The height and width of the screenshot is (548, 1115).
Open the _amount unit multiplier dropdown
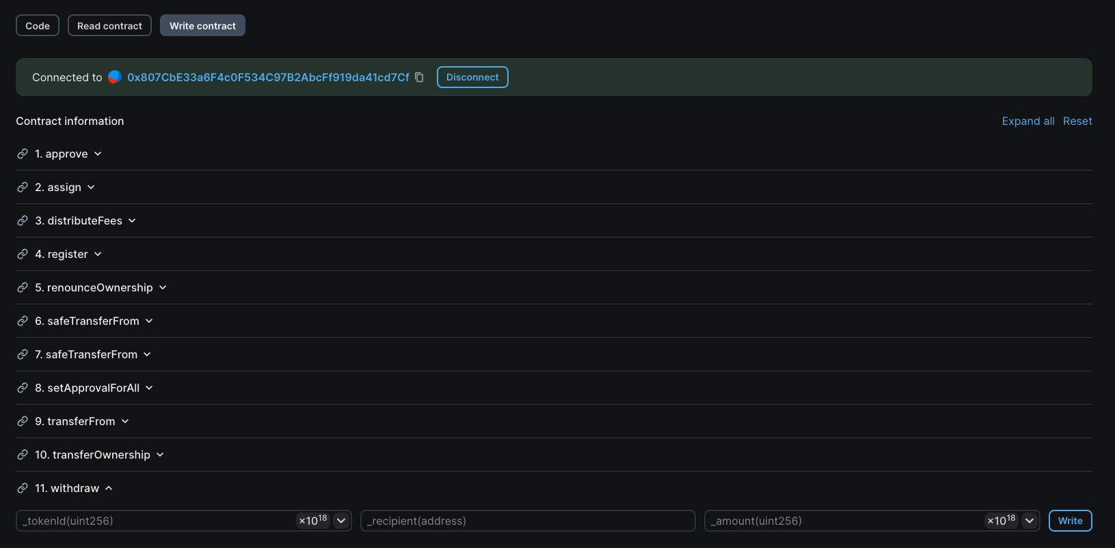[1030, 521]
